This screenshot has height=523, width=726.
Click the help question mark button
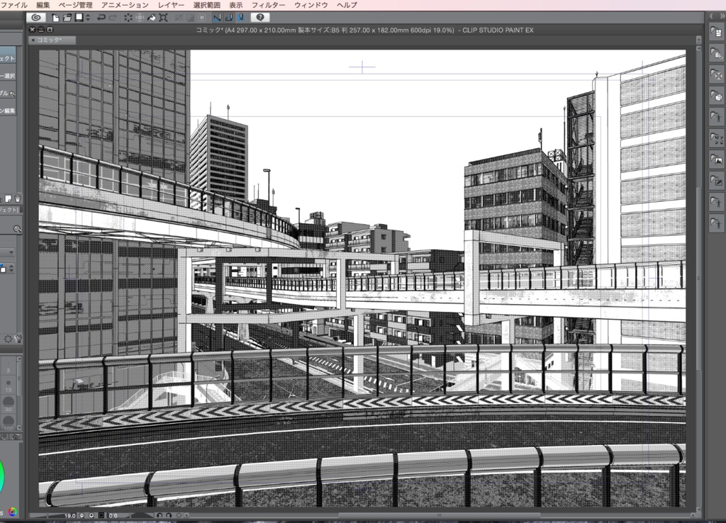point(260,18)
